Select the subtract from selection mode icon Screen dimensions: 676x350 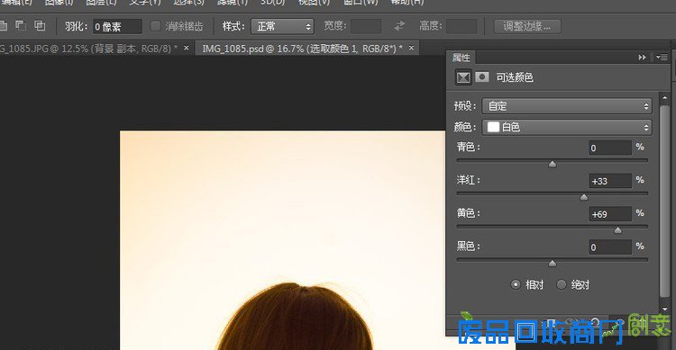point(21,26)
